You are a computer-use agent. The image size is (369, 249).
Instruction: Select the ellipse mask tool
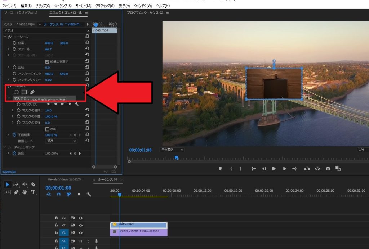(17, 92)
